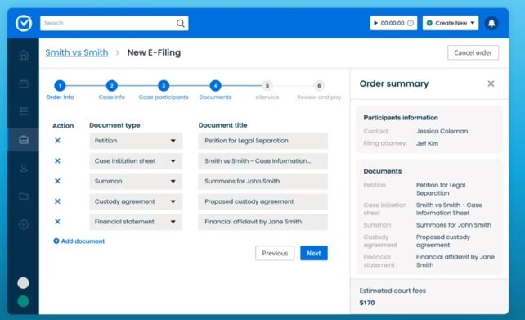Open the Smith vs Smith breadcrumb link
Viewport: 525px width, 320px height.
coord(77,52)
